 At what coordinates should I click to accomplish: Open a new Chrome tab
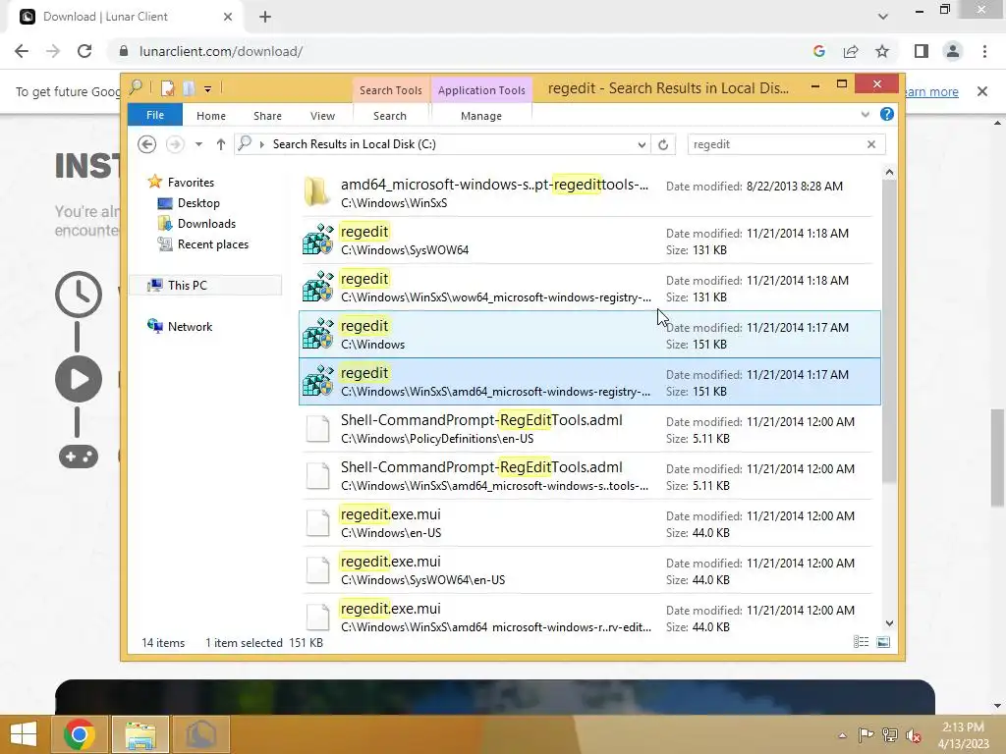point(265,17)
